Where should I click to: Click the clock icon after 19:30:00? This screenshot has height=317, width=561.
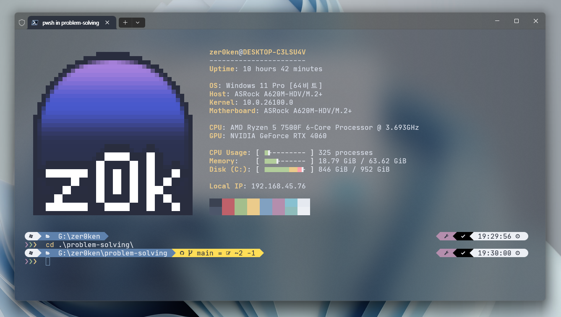coord(518,253)
